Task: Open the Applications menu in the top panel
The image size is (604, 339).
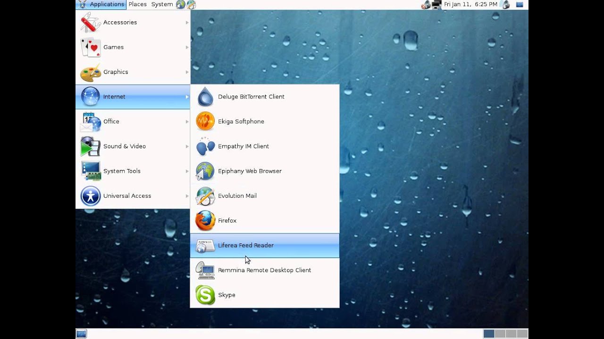Action: click(101, 4)
